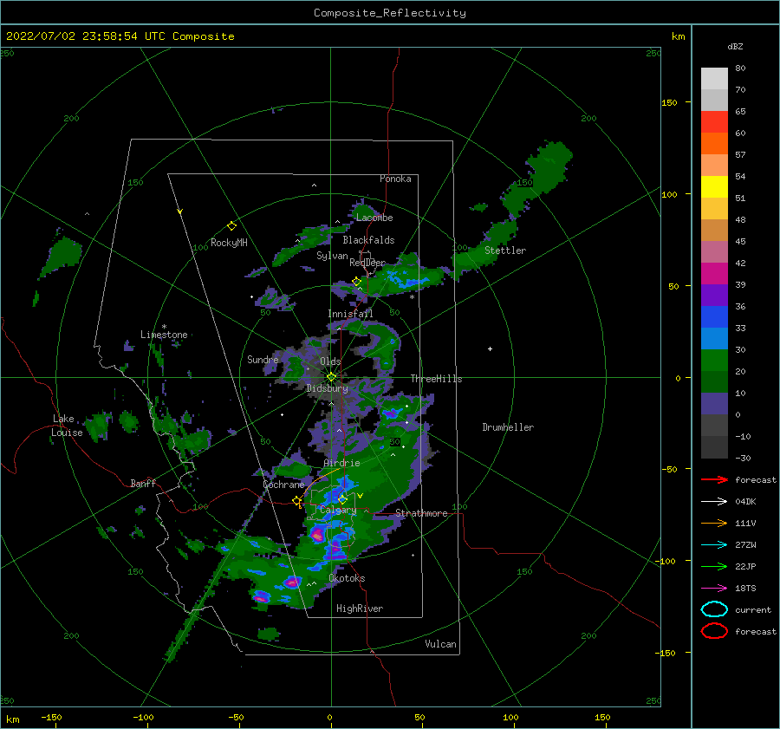Click the green 22JP arrow legend icon
The image size is (780, 729).
pyautogui.click(x=714, y=566)
